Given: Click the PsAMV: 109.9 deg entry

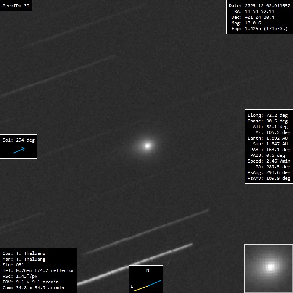Looking at the screenshot, I should 269,178.
